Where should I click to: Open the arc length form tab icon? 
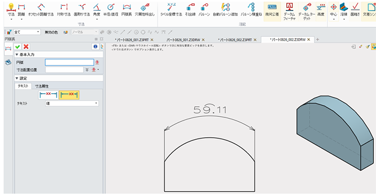pyautogui.click(x=8, y=49)
